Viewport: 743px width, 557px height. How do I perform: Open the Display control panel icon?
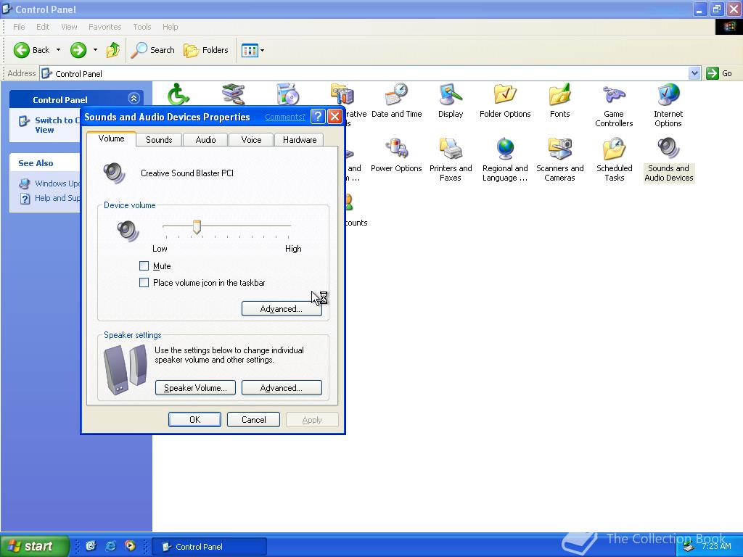tap(450, 100)
